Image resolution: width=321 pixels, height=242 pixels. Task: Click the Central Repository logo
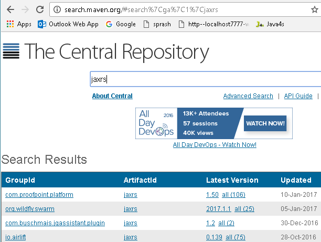(106, 51)
